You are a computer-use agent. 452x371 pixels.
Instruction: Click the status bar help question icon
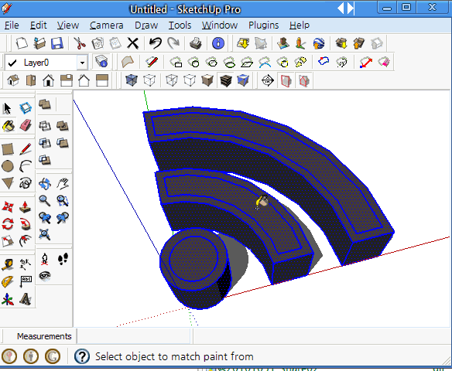click(82, 356)
